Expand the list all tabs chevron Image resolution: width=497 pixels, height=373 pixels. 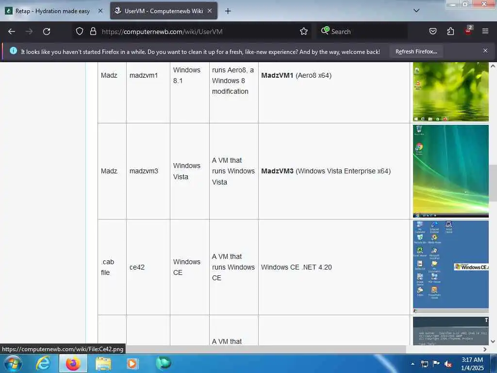416,11
